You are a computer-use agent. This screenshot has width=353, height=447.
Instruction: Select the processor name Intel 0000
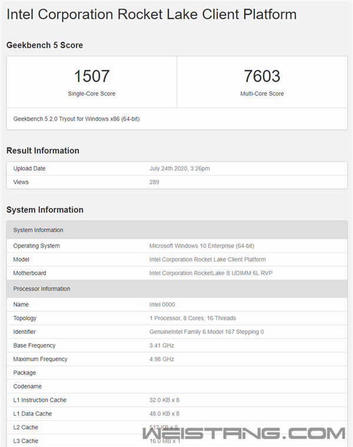[162, 305]
